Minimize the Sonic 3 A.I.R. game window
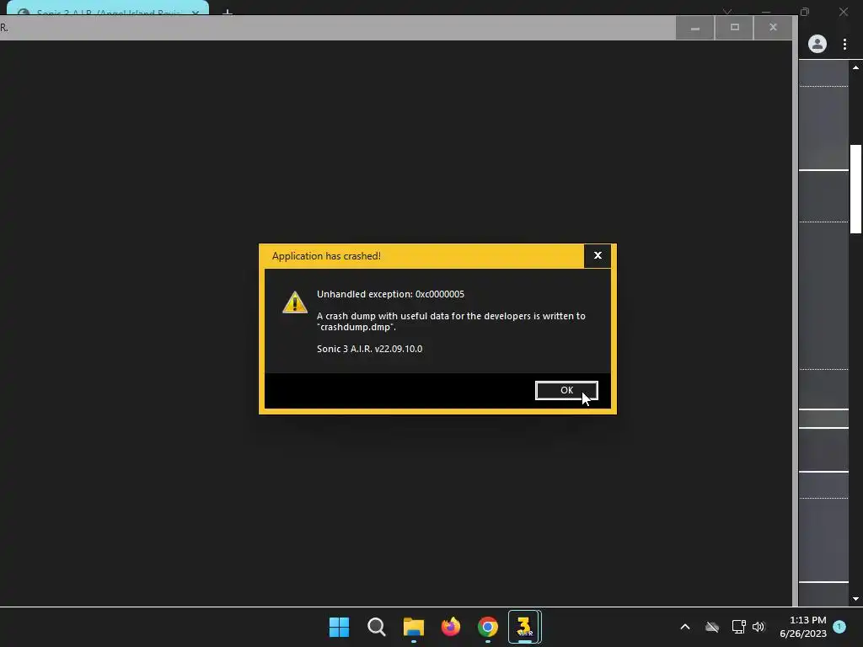The width and height of the screenshot is (863, 647). click(x=694, y=28)
